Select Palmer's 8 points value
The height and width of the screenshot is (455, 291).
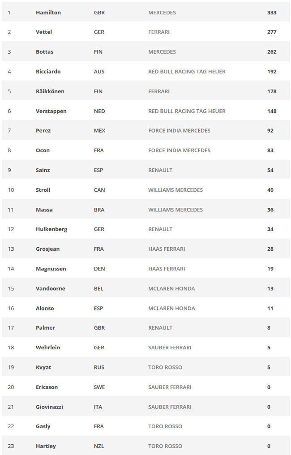tap(269, 328)
